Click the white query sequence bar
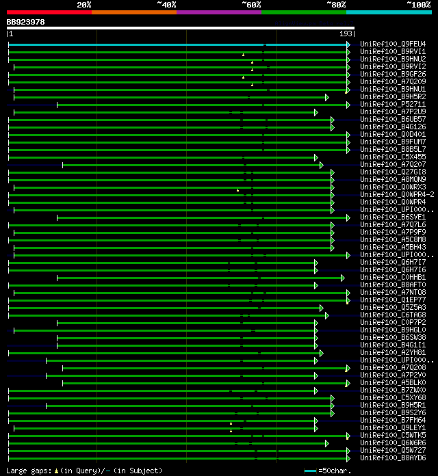438x476 pixels. click(181, 28)
